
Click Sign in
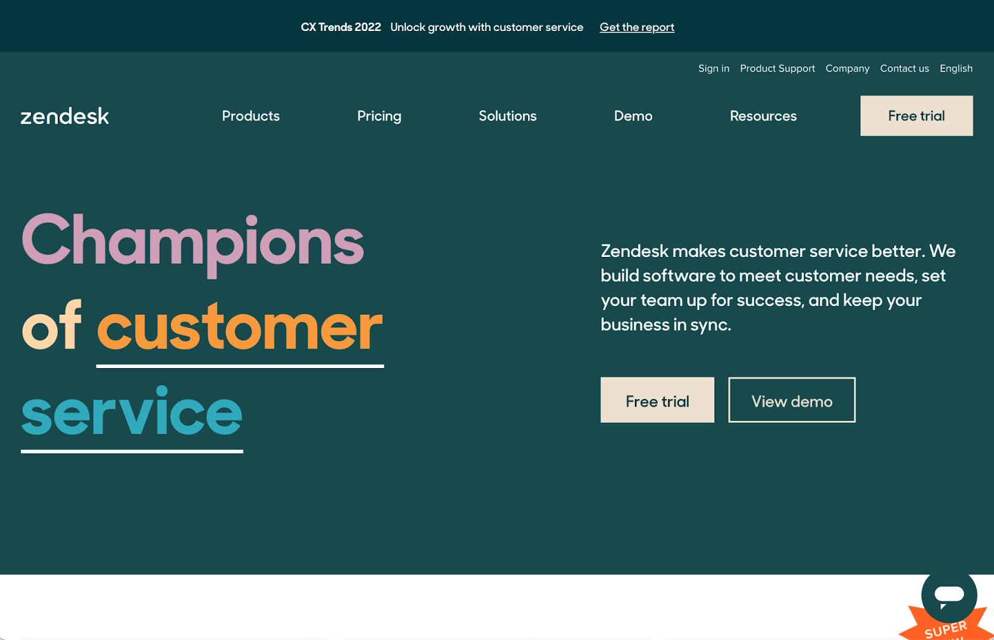pyautogui.click(x=713, y=68)
